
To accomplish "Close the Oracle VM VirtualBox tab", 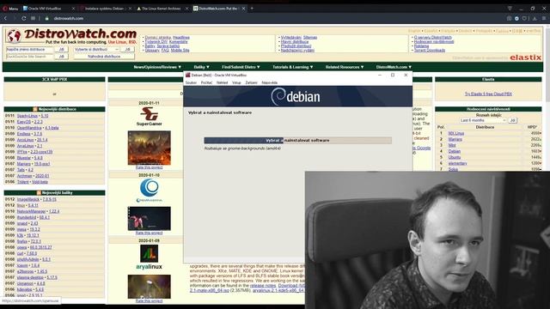I will [73, 9].
